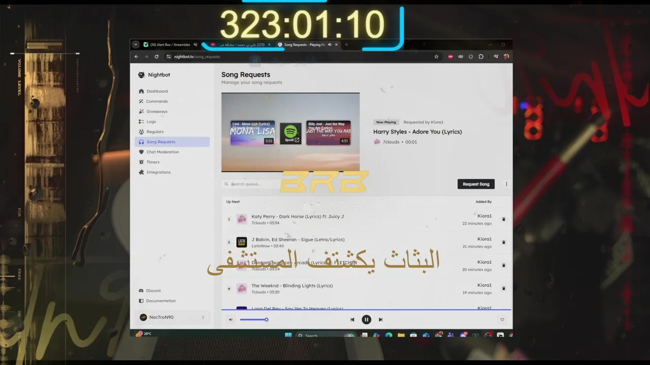
Task: Open the Mona Lisa suggested video card
Action: pos(252,133)
